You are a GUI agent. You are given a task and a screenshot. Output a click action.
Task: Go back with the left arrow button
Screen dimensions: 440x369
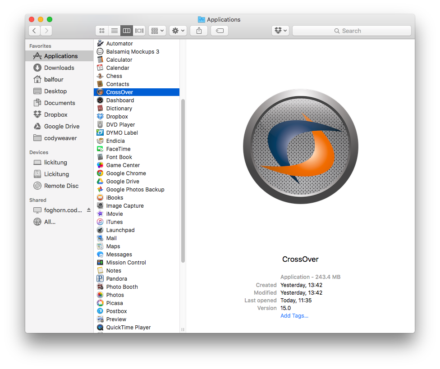pos(35,31)
